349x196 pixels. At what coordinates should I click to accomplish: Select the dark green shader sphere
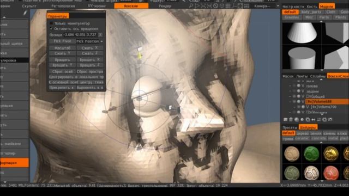[292, 173]
